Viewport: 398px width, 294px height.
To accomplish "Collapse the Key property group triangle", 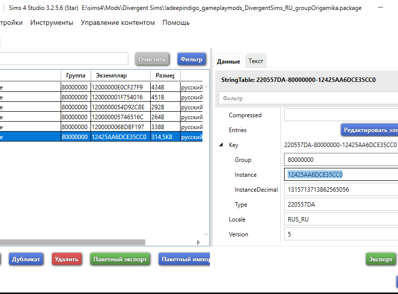I will pyautogui.click(x=221, y=145).
